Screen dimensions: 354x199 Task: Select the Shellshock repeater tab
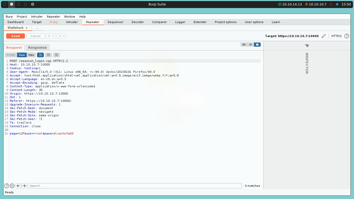pos(16,28)
